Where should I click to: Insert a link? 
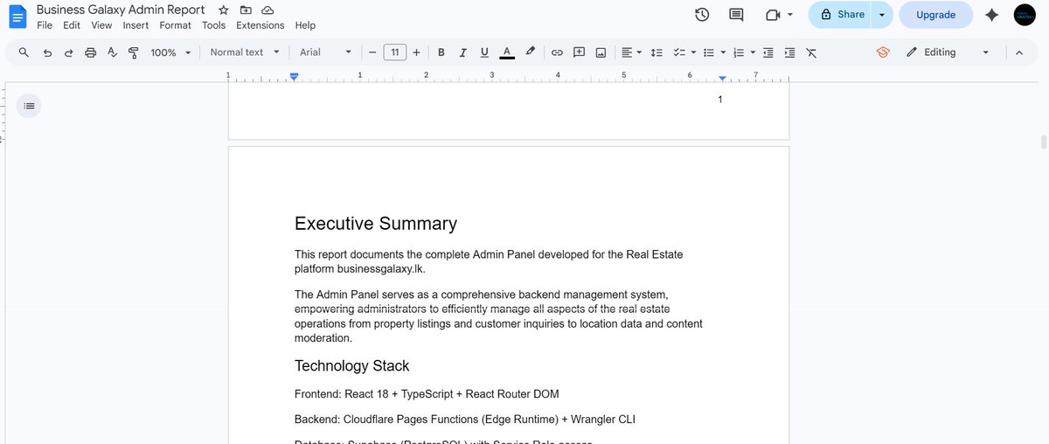pos(557,52)
